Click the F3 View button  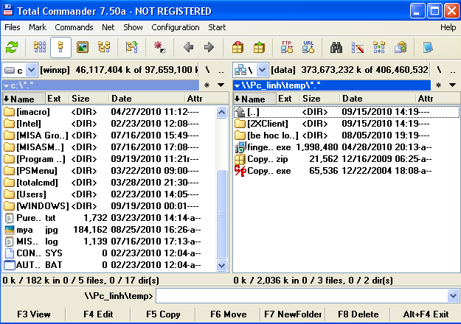click(x=33, y=314)
